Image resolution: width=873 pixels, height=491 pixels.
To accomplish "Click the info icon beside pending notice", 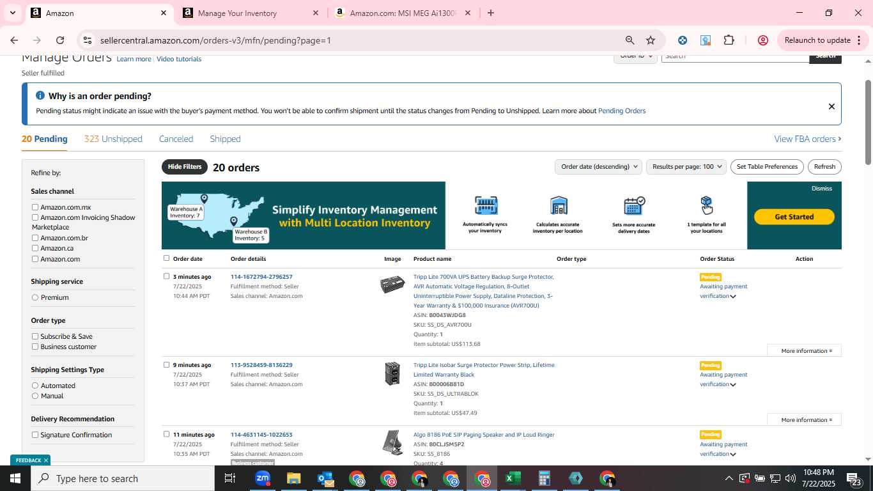I will click(40, 96).
